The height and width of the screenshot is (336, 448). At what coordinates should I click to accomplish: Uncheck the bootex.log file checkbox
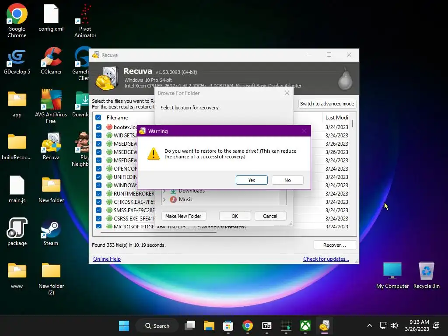coord(98,127)
